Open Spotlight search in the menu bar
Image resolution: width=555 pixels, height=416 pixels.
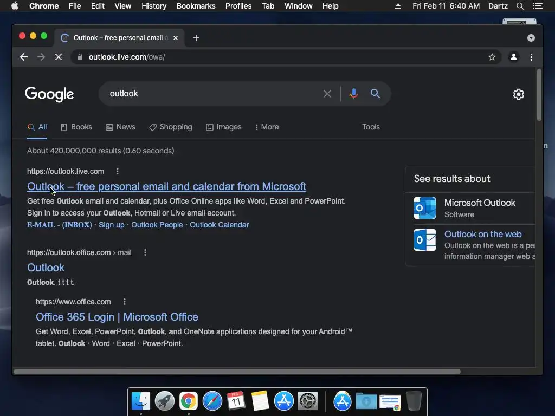click(x=520, y=6)
